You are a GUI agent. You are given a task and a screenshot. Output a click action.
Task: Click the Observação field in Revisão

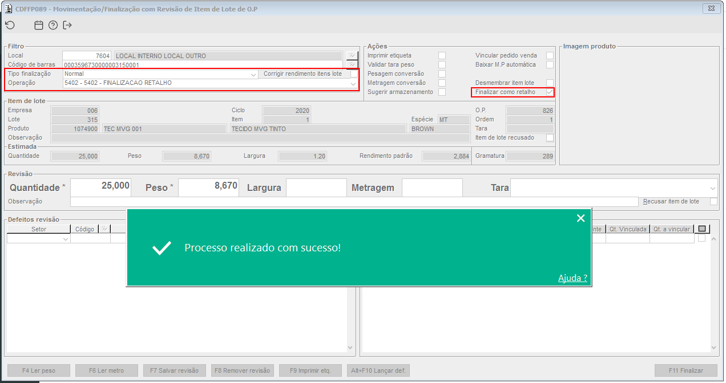(354, 201)
